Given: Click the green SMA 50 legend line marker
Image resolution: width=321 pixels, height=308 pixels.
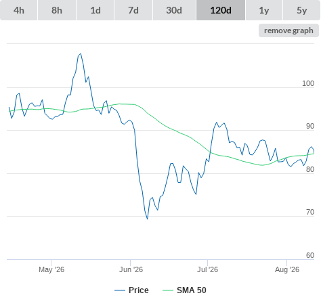Looking at the screenshot, I should coord(168,290).
